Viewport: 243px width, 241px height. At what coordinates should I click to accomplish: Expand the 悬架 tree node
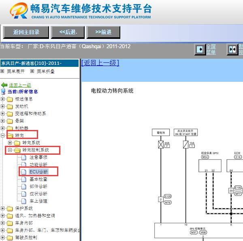[2, 121]
